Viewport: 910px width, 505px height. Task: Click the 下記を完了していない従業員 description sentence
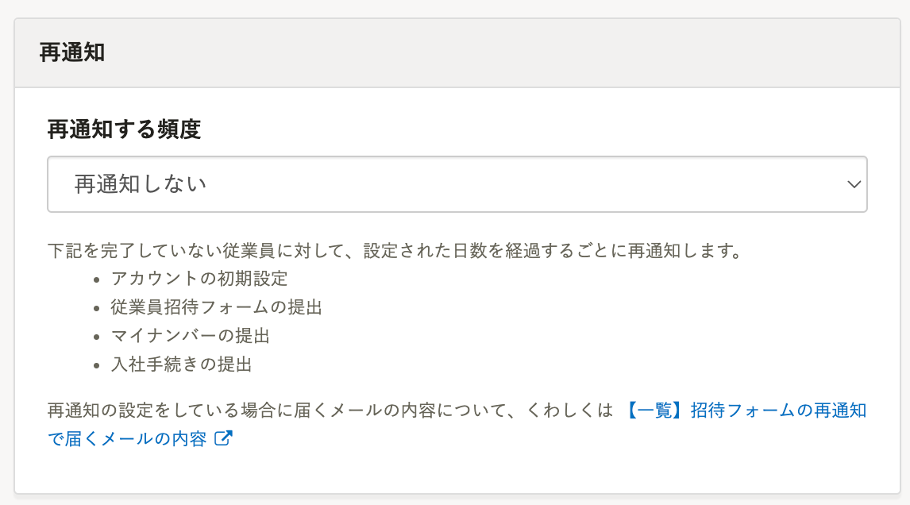(x=395, y=252)
